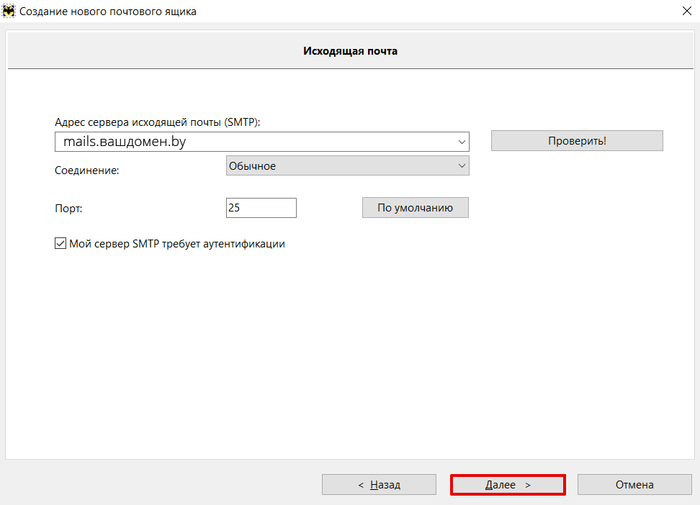Click the chevron arrow on the Соединение combo box
The height and width of the screenshot is (505, 700).
click(462, 165)
